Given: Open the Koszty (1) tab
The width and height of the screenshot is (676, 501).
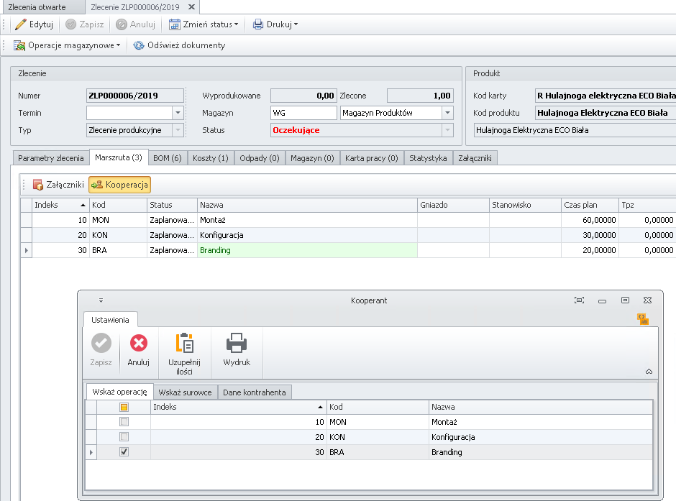Looking at the screenshot, I should coord(211,158).
